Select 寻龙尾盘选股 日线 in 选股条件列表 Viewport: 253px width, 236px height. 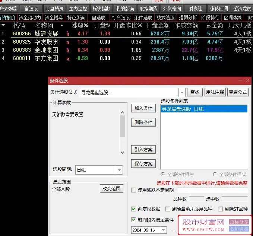(x=204, y=109)
